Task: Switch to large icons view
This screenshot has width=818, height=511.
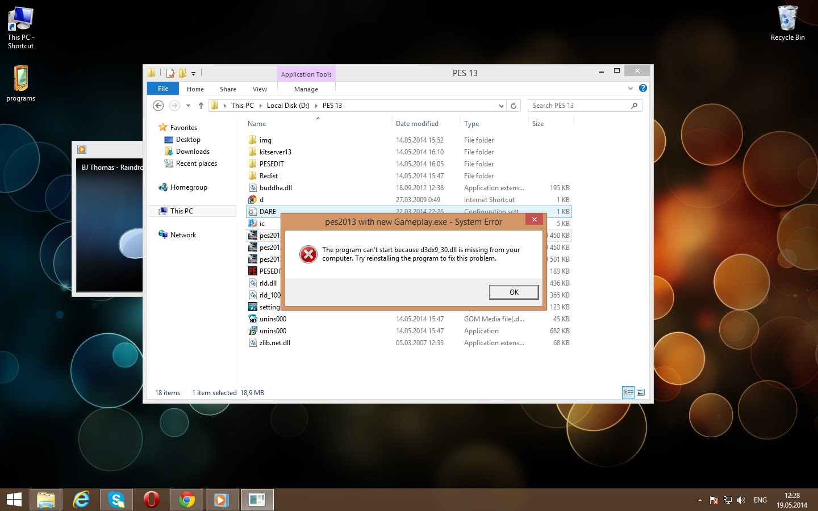Action: 641,392
